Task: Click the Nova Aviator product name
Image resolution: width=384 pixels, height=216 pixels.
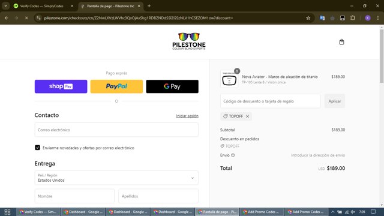Action: pyautogui.click(x=280, y=77)
